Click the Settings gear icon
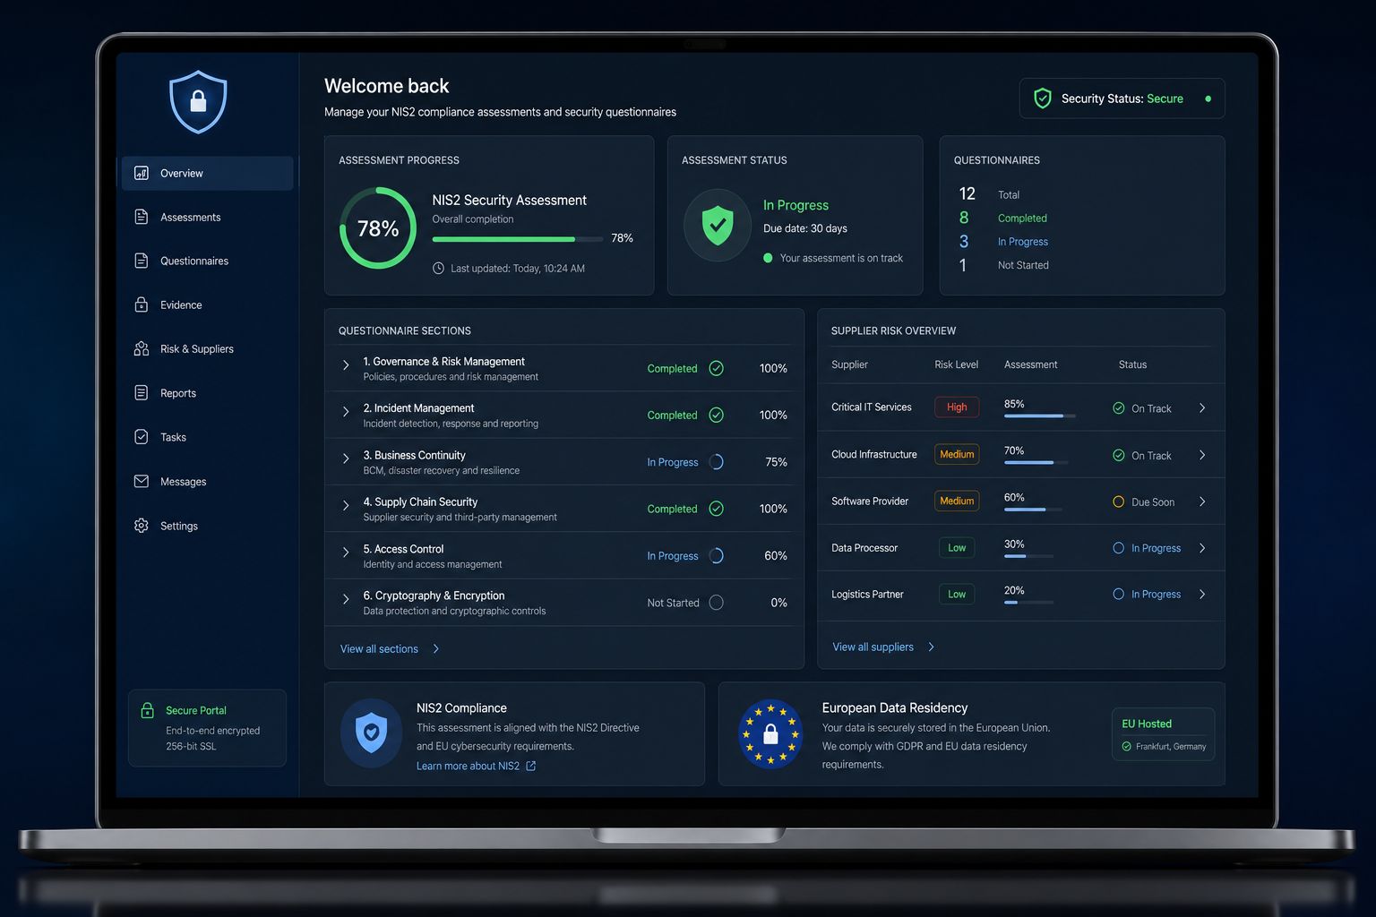Viewport: 1376px width, 917px height. [142, 526]
